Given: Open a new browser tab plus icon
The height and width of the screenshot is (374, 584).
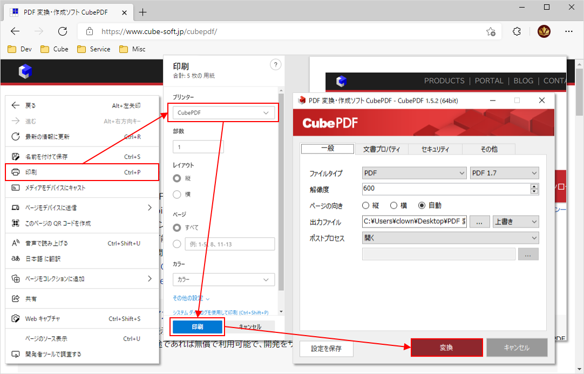Looking at the screenshot, I should pos(142,12).
